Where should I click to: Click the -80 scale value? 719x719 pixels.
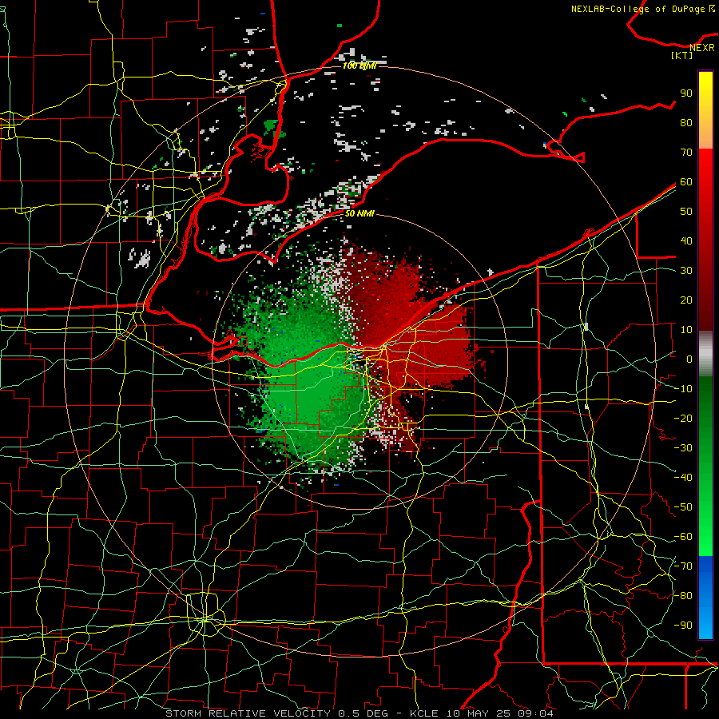click(x=683, y=596)
